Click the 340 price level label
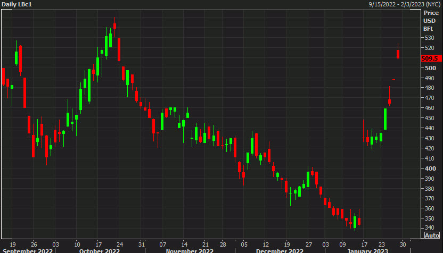Image resolution: width=443 pixels, height=253 pixels. 429,227
